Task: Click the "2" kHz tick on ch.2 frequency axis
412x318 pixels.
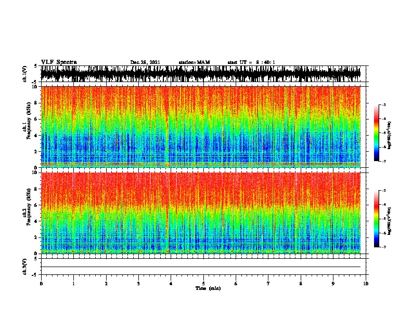Action: [x=36, y=237]
